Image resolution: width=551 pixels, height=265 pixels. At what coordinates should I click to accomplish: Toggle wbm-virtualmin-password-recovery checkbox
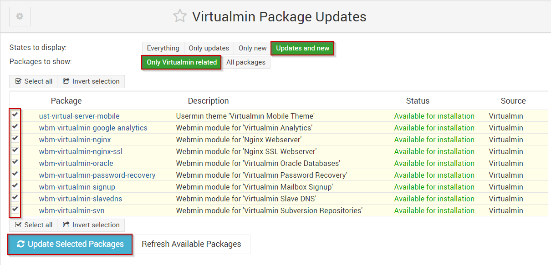click(x=15, y=174)
